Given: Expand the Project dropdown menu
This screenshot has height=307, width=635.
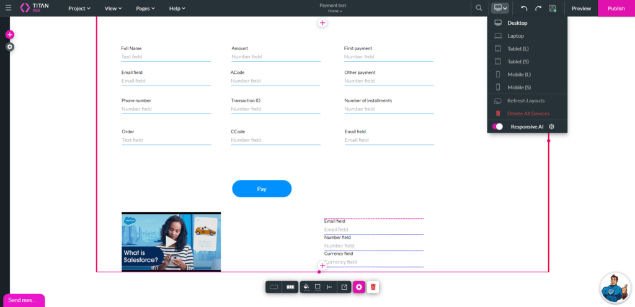Looking at the screenshot, I should pos(79,8).
